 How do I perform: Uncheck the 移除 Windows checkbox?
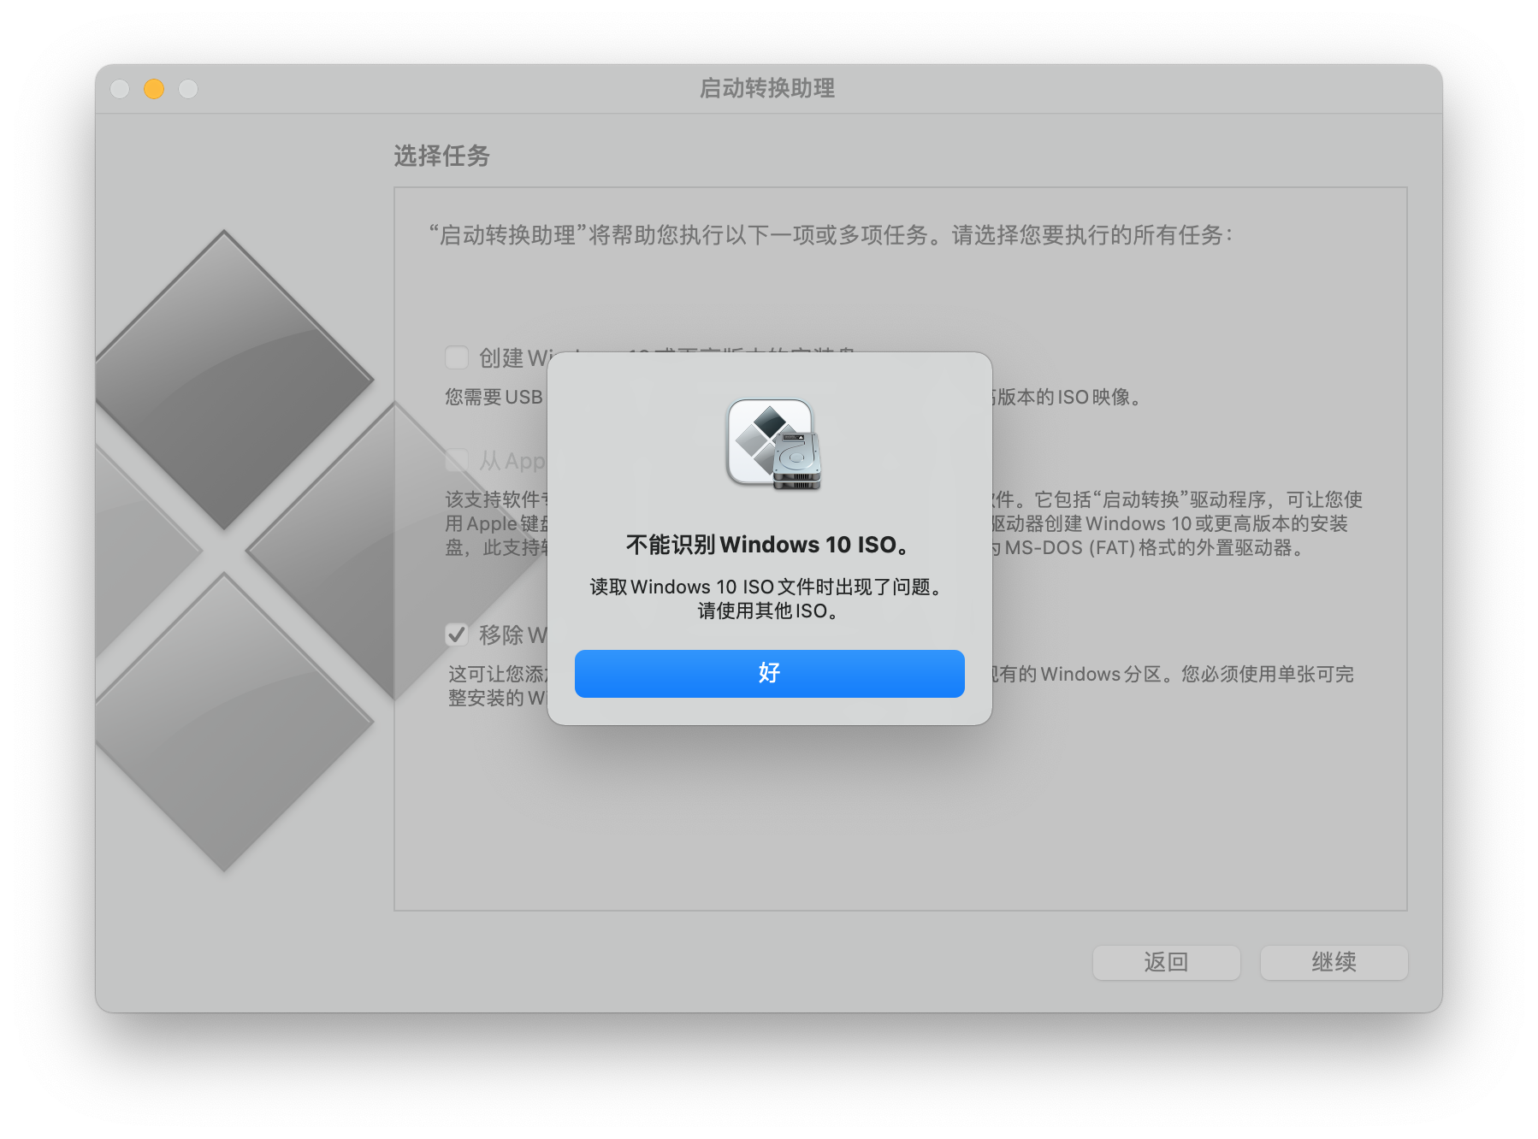[457, 634]
